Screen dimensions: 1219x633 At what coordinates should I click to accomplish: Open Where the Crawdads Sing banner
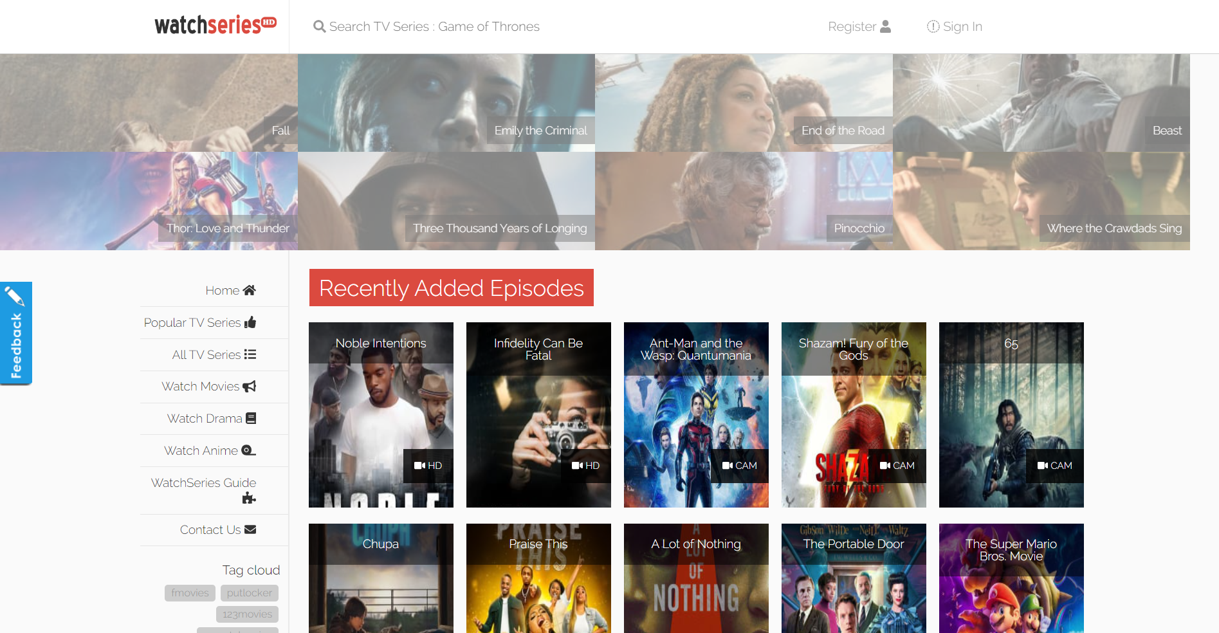1041,201
